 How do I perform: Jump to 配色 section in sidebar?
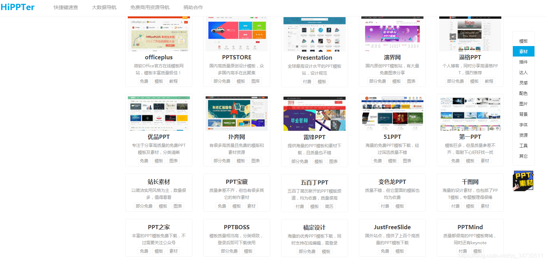click(x=523, y=93)
